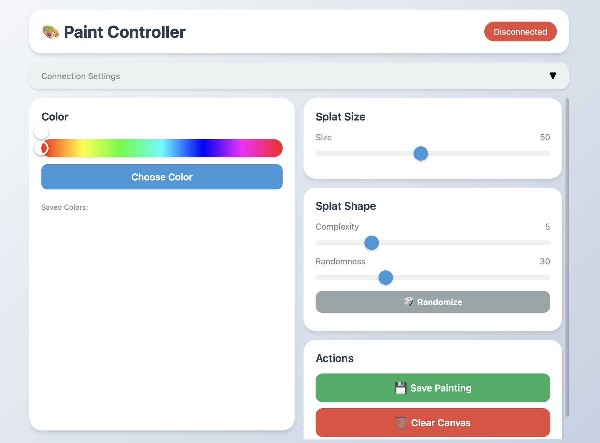This screenshot has width=600, height=443.
Task: Click the Complexity value '5'
Action: click(x=547, y=227)
